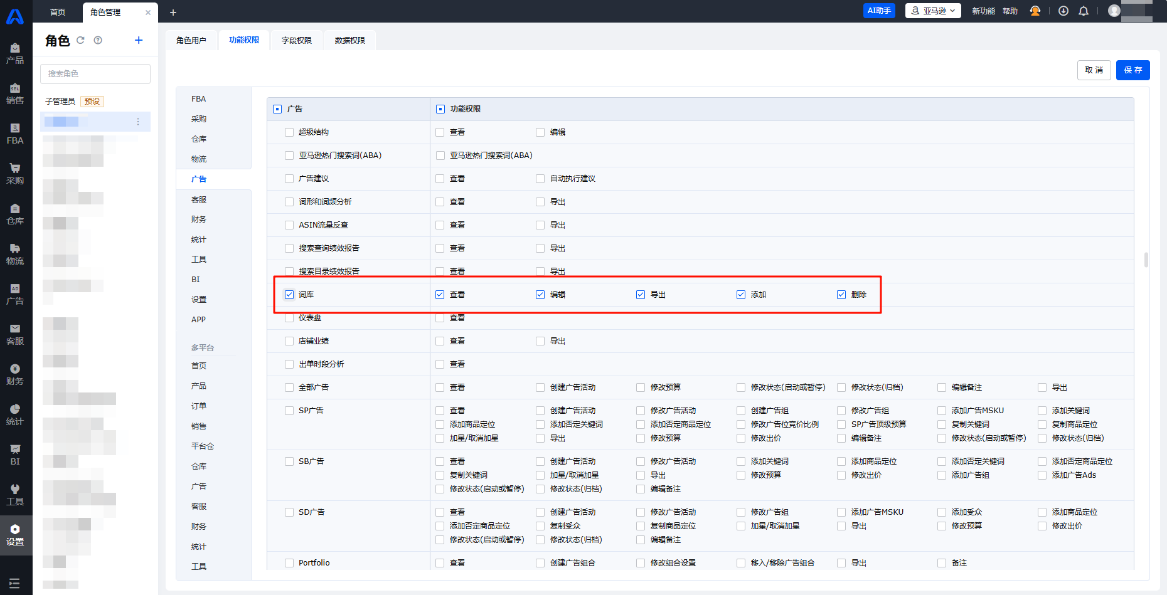The image size is (1167, 595).
Task: Open the 工具 module in the left sidebar
Action: [x=15, y=495]
